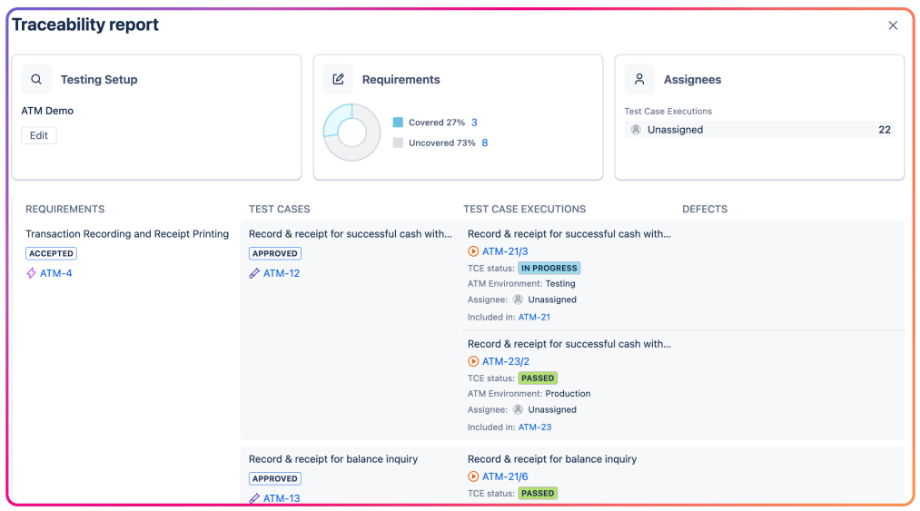Open the Included in ATM-23 link
Screen dimensions: 920x511
coord(534,427)
